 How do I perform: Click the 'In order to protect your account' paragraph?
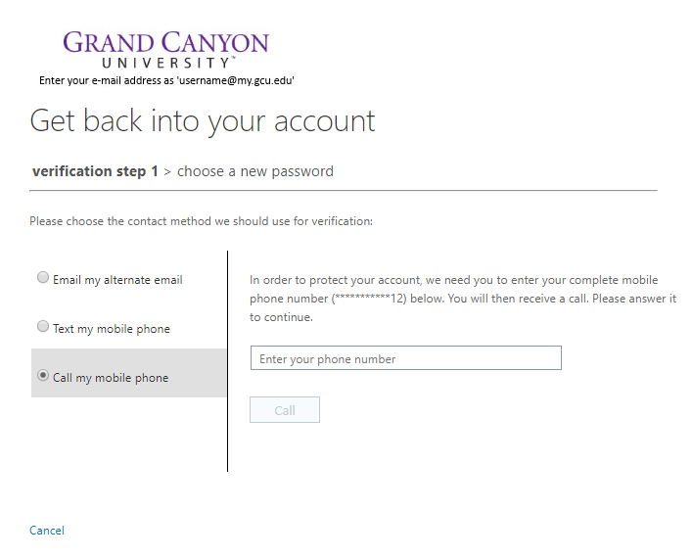tap(463, 299)
